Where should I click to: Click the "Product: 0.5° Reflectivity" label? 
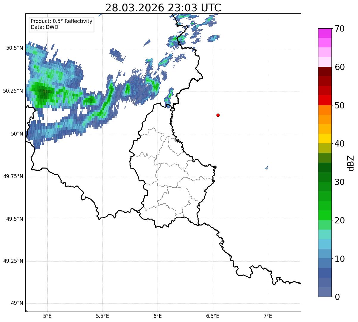(61, 21)
